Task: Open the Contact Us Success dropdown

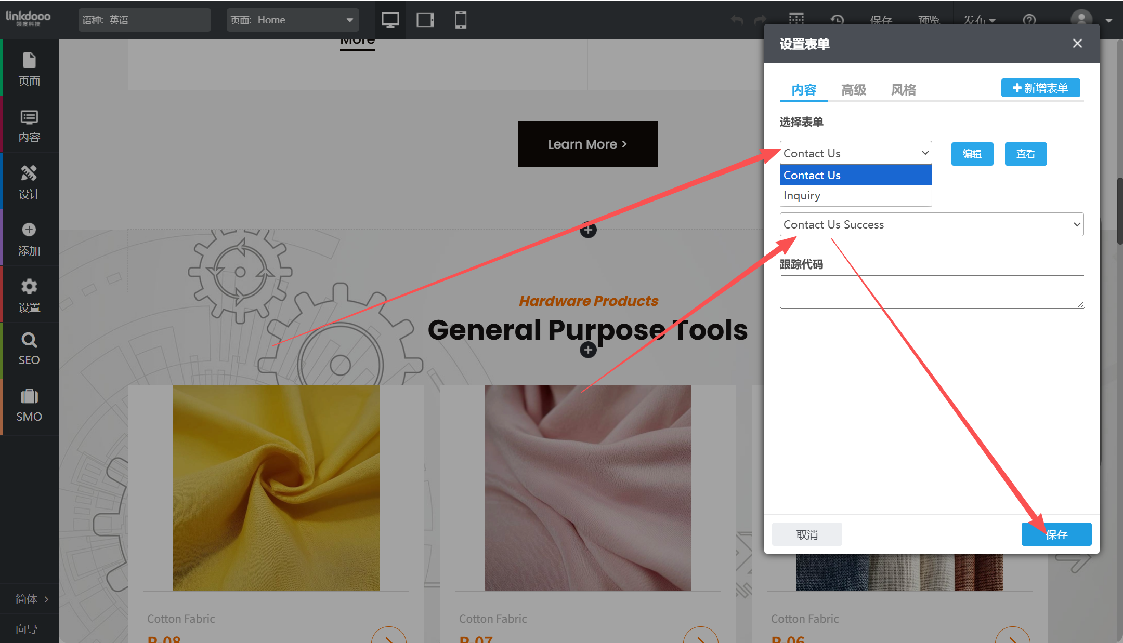Action: click(x=931, y=224)
